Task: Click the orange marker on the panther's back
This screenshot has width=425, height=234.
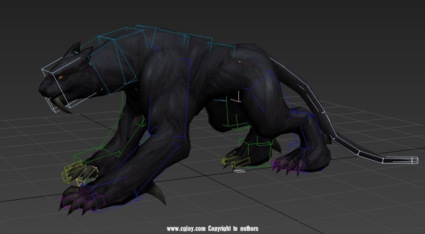Action: point(240,61)
